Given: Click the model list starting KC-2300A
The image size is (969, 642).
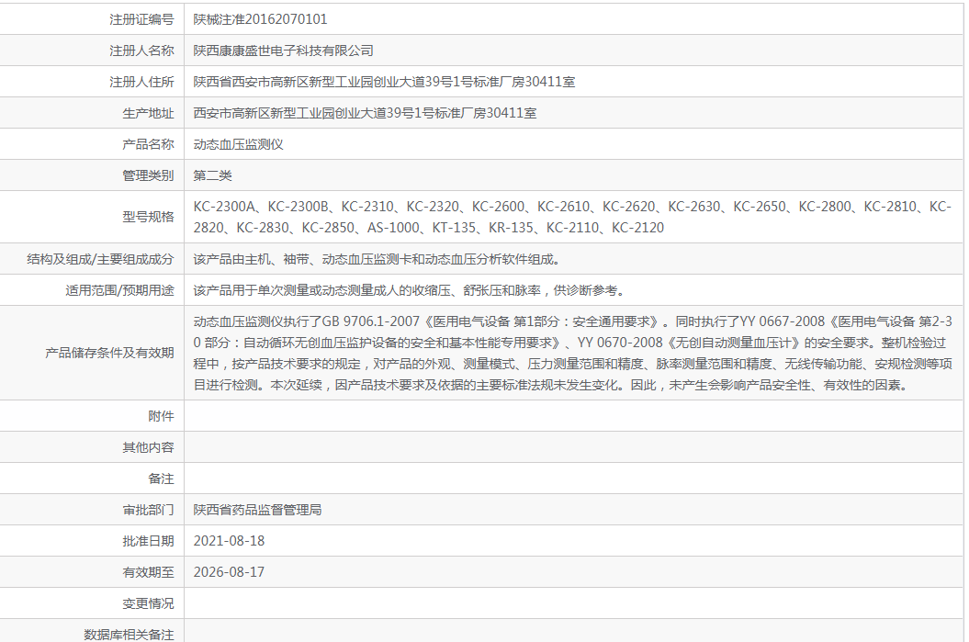Looking at the screenshot, I should [572, 217].
